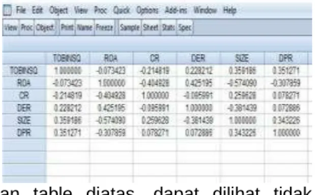Viewport: 315px width, 195px height.
Task: Click cell 0.072886 in DER row
Action: (285, 108)
